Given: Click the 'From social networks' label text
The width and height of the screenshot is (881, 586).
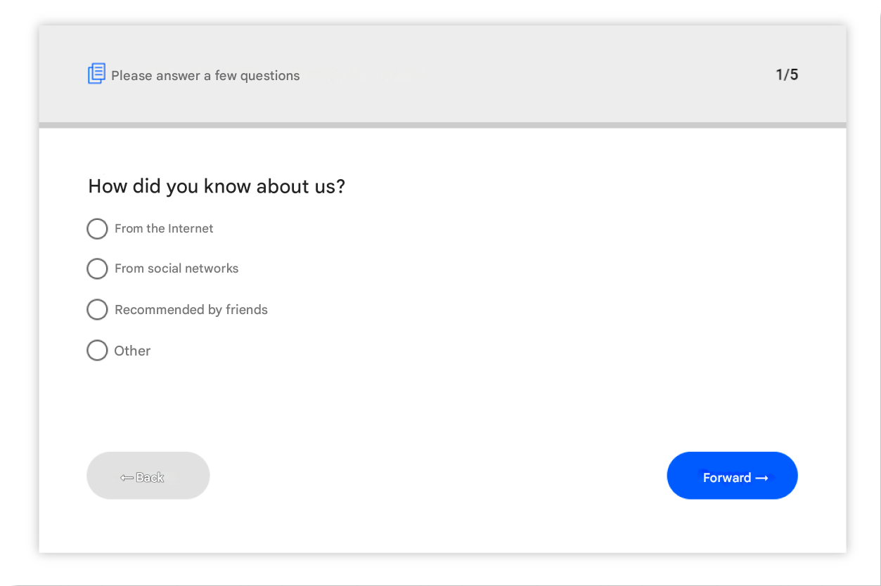Looking at the screenshot, I should pyautogui.click(x=176, y=268).
